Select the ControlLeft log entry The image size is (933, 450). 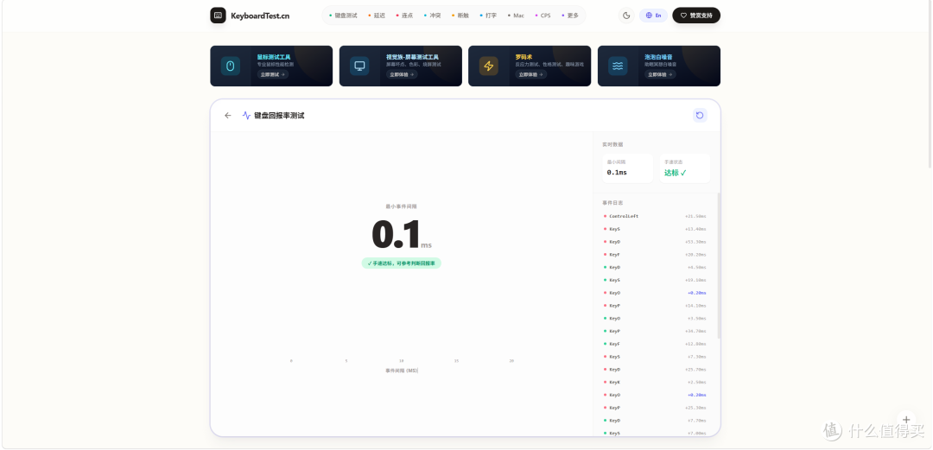(x=655, y=216)
